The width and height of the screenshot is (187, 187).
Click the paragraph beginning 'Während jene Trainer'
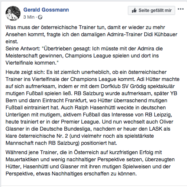click(x=90, y=163)
